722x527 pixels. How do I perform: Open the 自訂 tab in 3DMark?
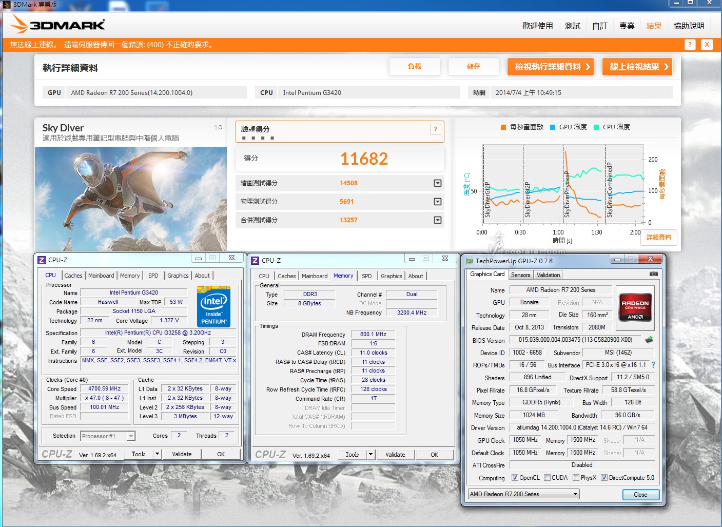pos(599,26)
